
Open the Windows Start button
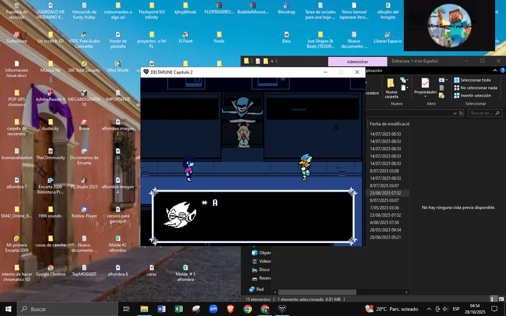point(8,309)
